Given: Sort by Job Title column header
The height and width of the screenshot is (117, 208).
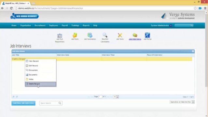Looking at the screenshot, I should click(x=34, y=55).
